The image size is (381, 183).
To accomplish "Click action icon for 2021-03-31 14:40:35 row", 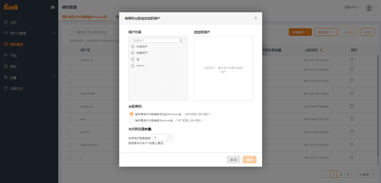I will pyautogui.click(x=351, y=144).
